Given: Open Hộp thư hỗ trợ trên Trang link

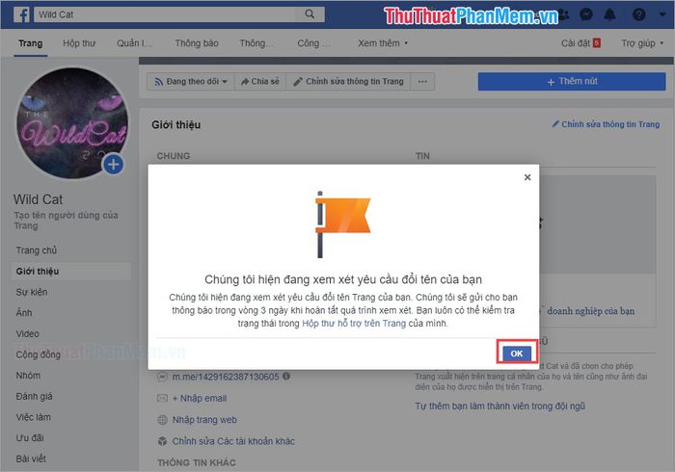Looking at the screenshot, I should (x=354, y=324).
